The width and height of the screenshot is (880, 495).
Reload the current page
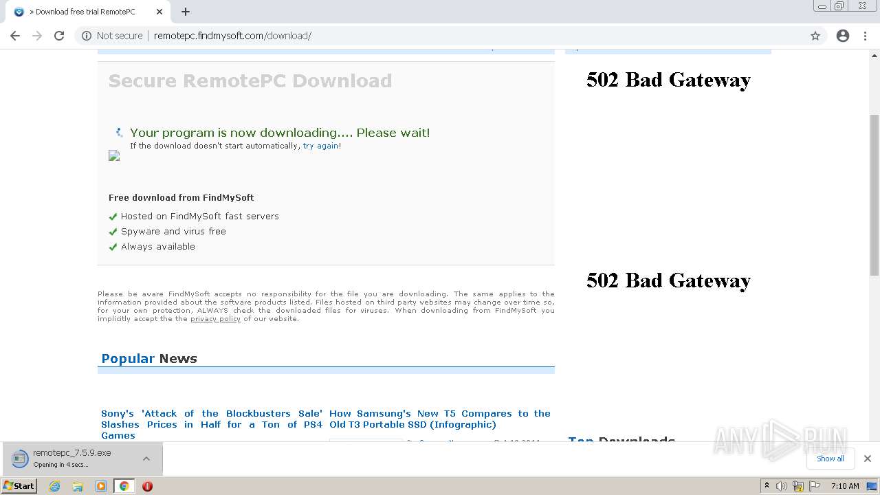coord(59,36)
